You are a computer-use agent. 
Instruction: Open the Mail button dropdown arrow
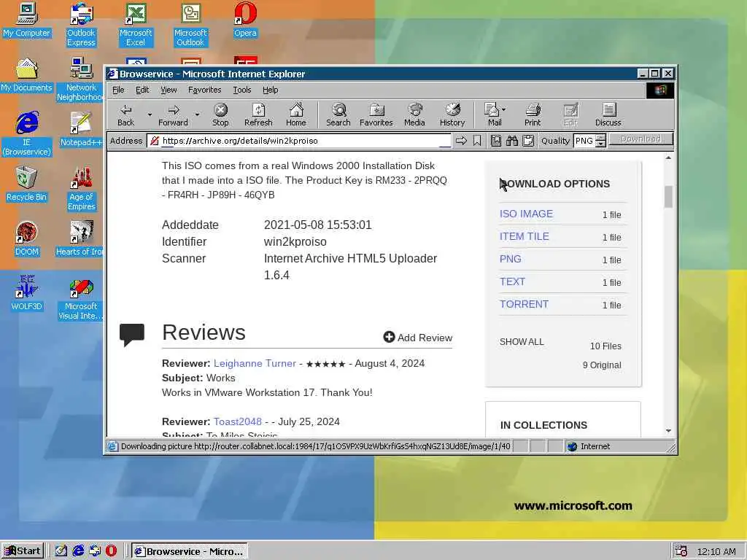click(x=504, y=109)
